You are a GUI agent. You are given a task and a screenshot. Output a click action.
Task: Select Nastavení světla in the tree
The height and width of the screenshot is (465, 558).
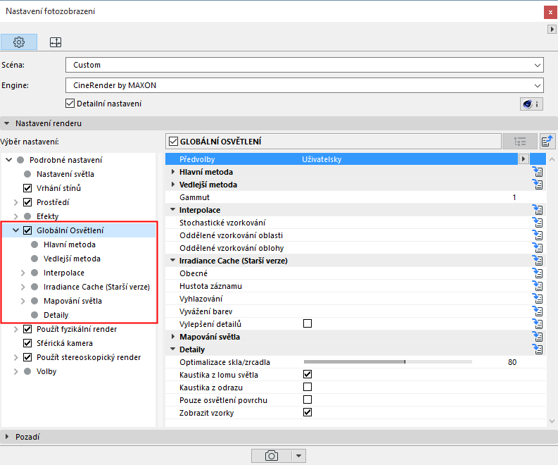pos(65,174)
